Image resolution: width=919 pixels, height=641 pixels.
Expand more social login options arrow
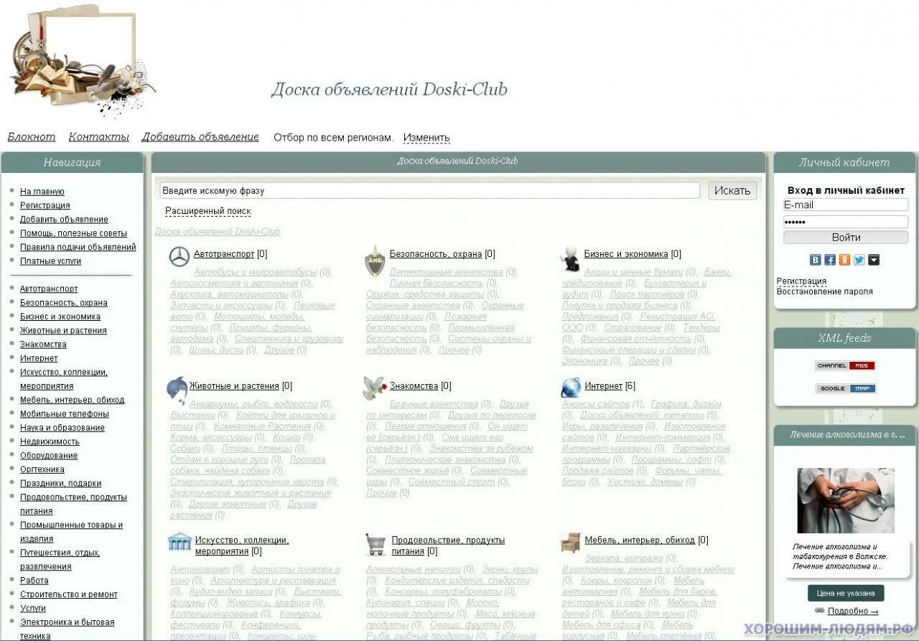pyautogui.click(x=874, y=260)
